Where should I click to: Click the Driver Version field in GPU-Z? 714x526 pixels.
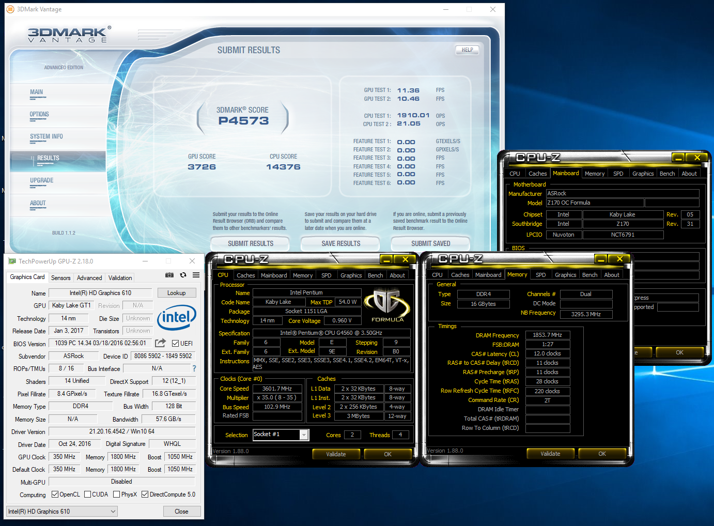[122, 431]
